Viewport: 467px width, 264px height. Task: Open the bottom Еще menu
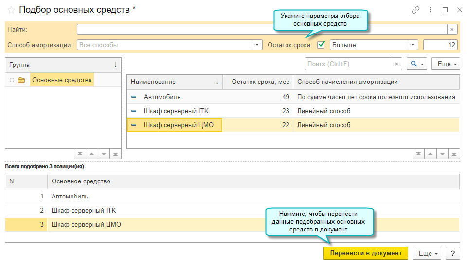point(428,253)
